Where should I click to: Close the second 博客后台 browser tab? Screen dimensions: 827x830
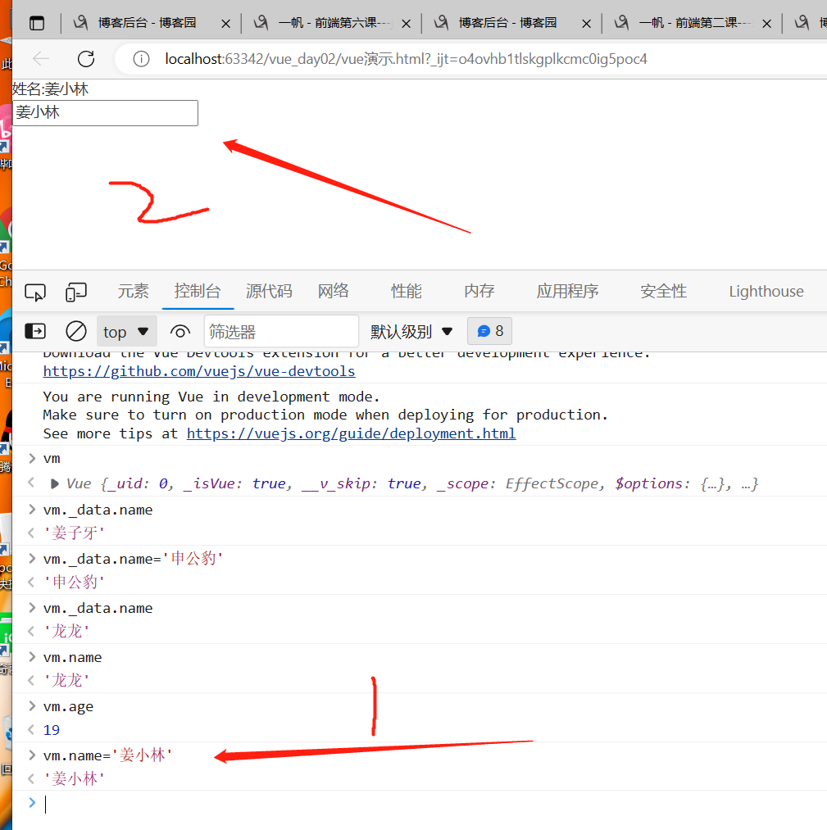586,24
